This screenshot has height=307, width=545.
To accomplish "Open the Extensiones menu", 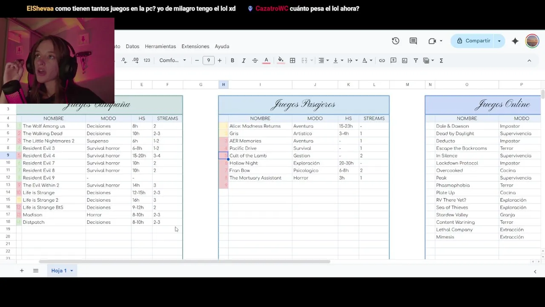I will (x=195, y=46).
